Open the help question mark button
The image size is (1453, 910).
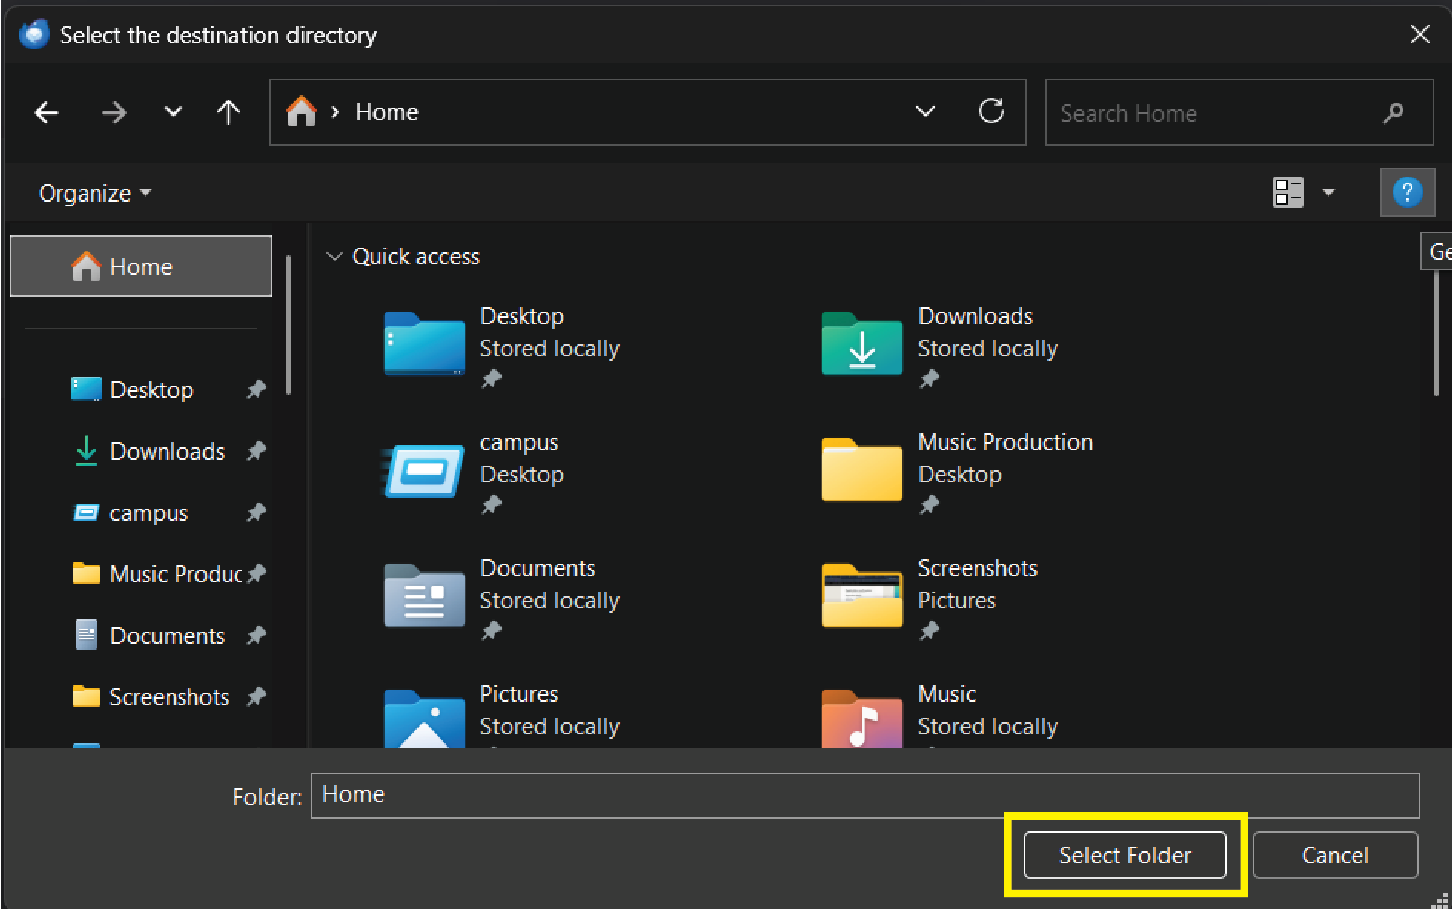pyautogui.click(x=1407, y=192)
